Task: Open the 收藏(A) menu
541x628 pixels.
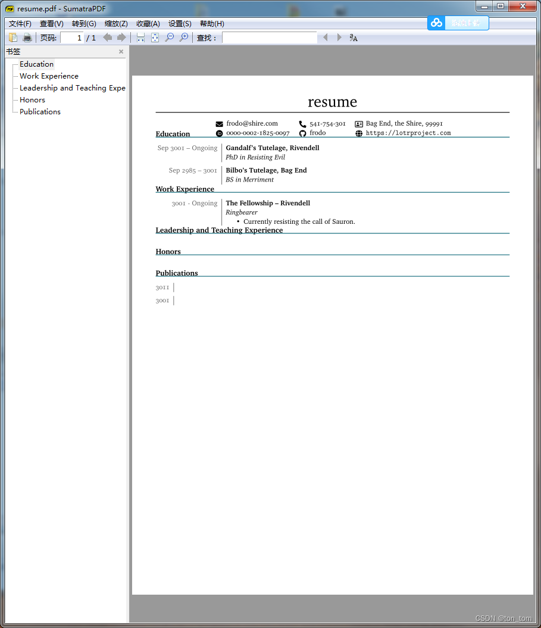Action: pyautogui.click(x=148, y=24)
